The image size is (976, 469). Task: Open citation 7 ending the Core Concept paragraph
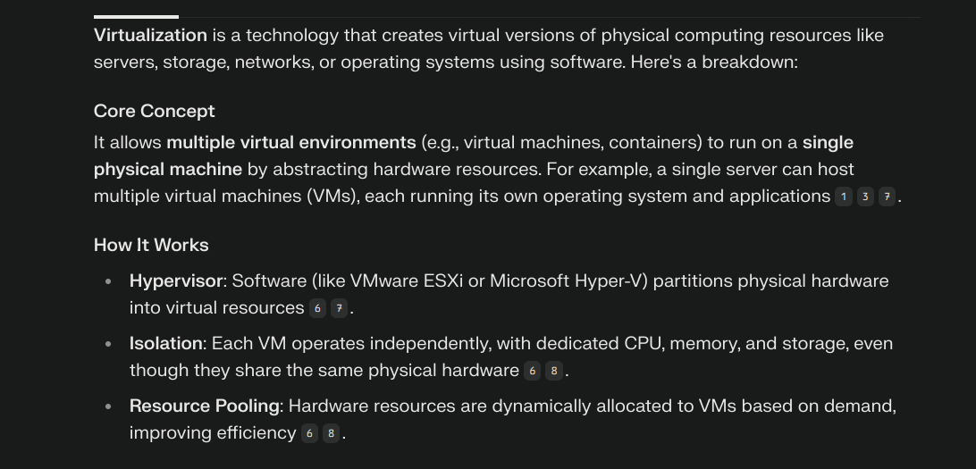click(x=887, y=197)
